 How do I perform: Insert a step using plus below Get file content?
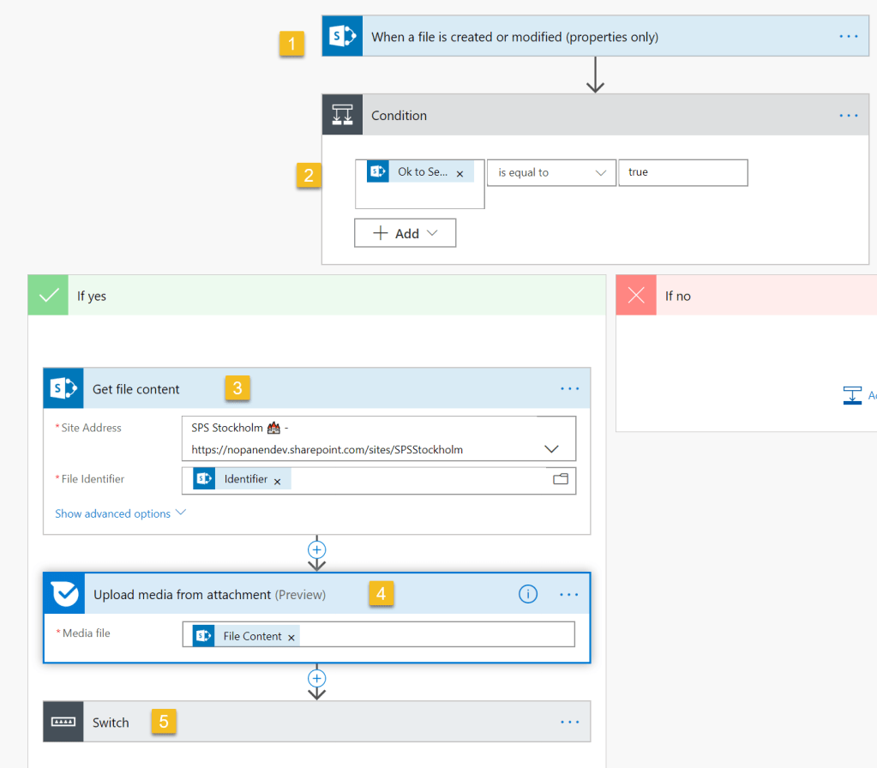coord(317,549)
